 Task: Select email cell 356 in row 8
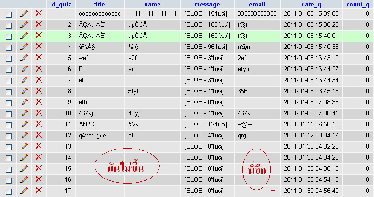tap(242, 91)
